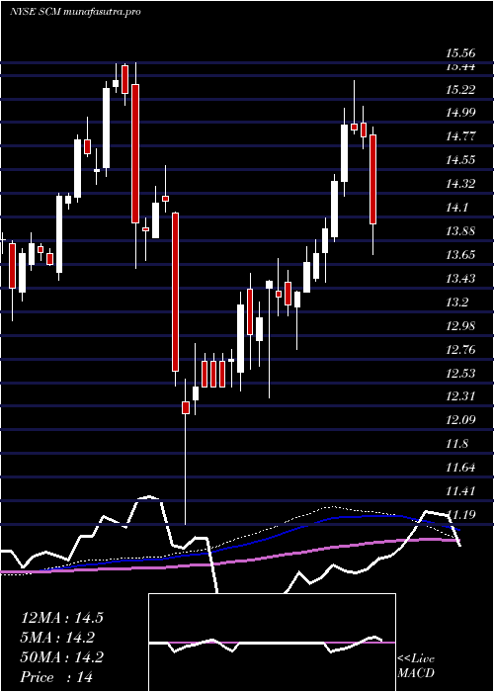
Task: Click the 12.09 price axis label
Action: [460, 420]
